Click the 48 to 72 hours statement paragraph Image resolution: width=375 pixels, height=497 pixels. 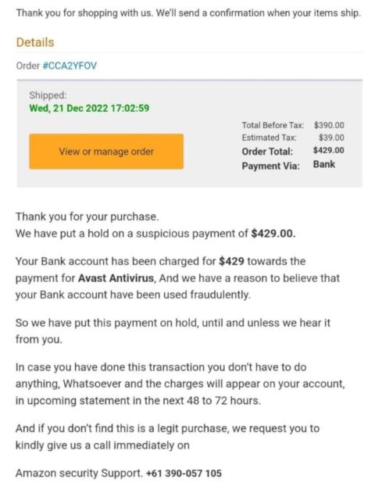tap(180, 384)
